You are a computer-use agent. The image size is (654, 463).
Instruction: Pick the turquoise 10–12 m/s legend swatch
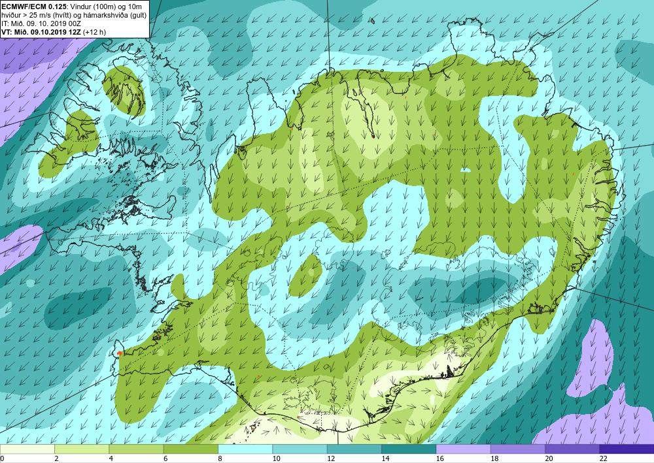300,449
